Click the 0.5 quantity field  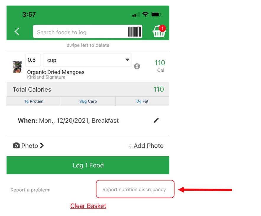[33, 60]
